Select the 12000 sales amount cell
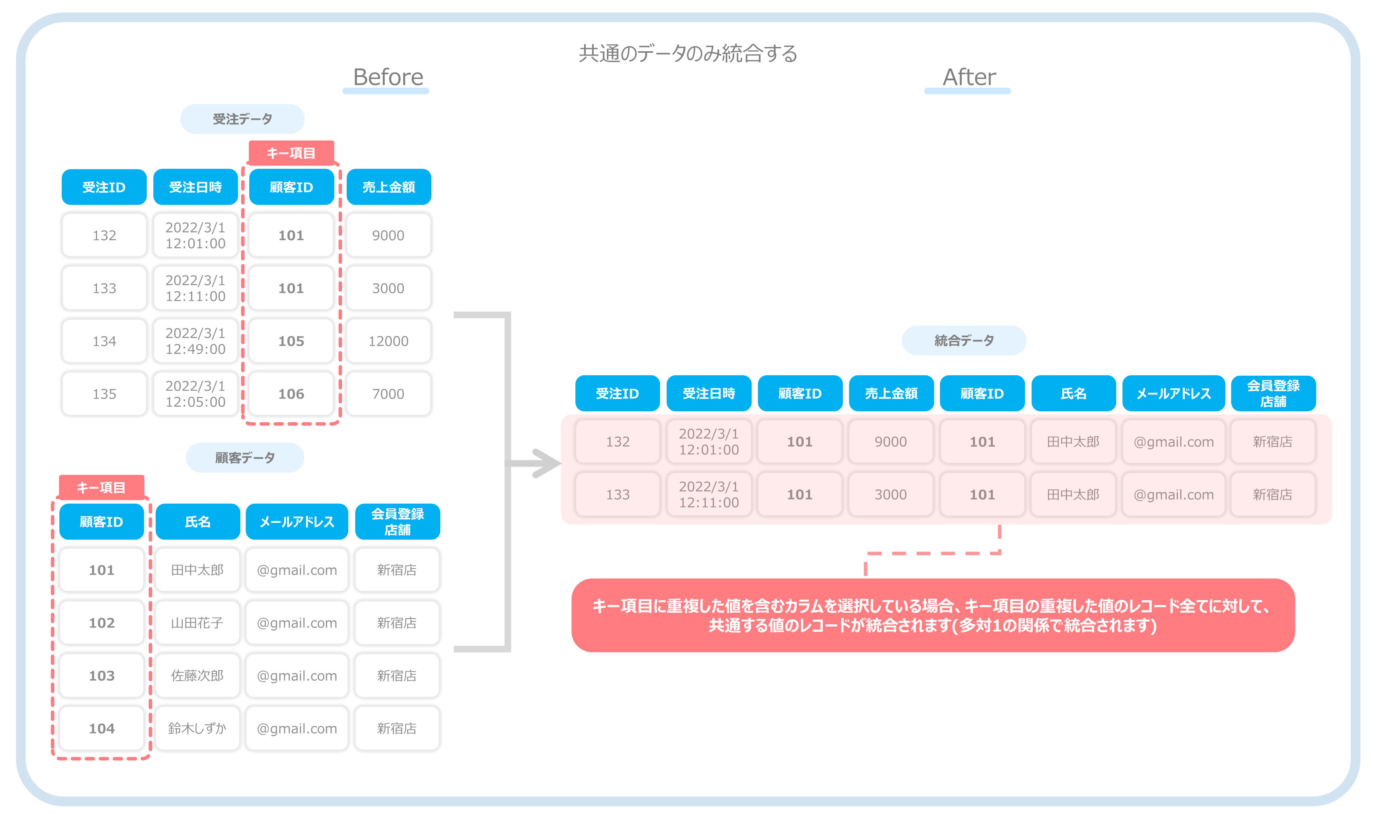This screenshot has height=825, width=1376. pos(388,341)
